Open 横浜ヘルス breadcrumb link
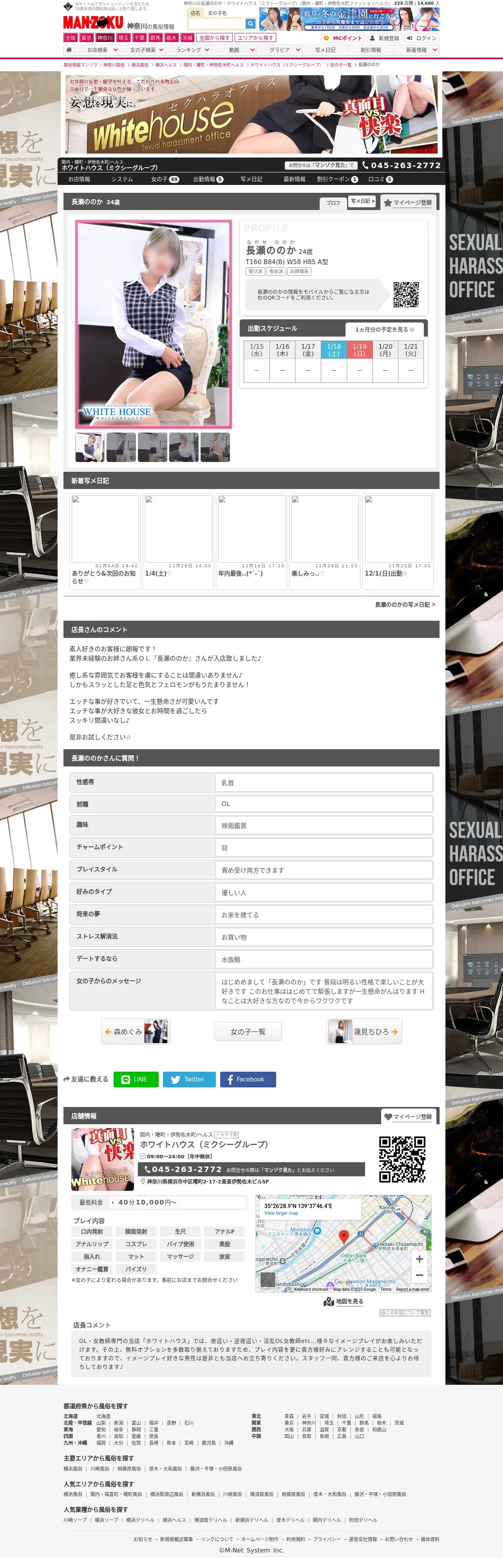The image size is (503, 1558). coord(166,65)
